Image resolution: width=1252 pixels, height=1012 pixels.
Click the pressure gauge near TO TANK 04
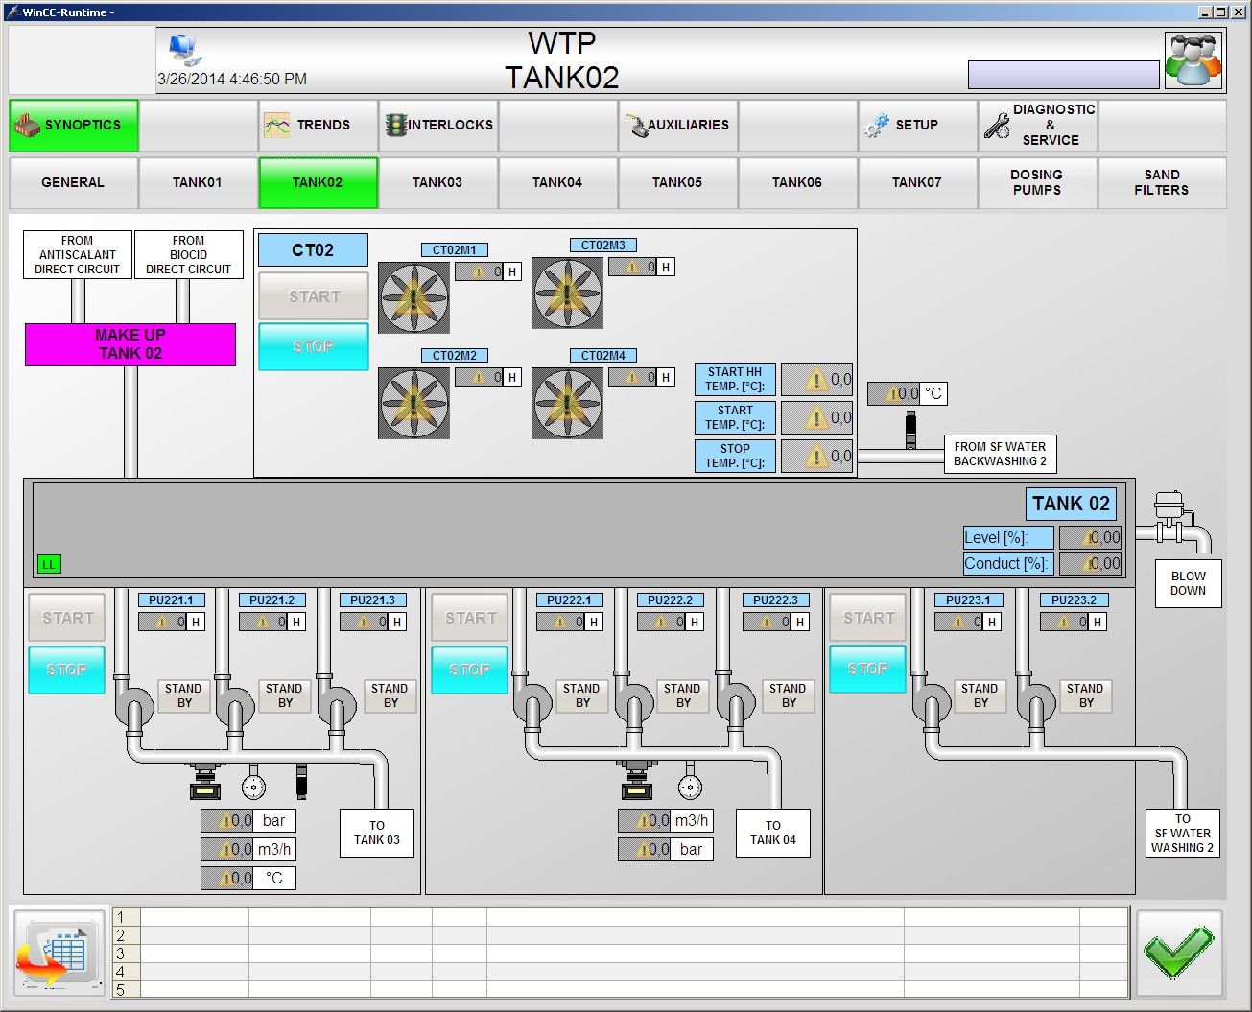(689, 788)
